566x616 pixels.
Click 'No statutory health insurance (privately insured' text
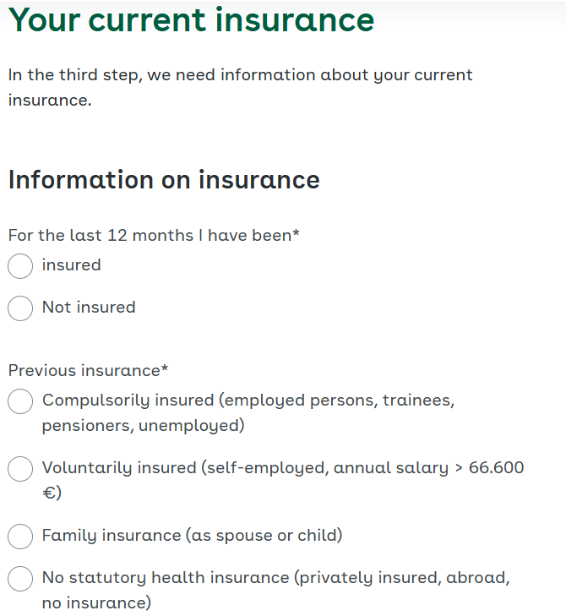[x=241, y=578]
